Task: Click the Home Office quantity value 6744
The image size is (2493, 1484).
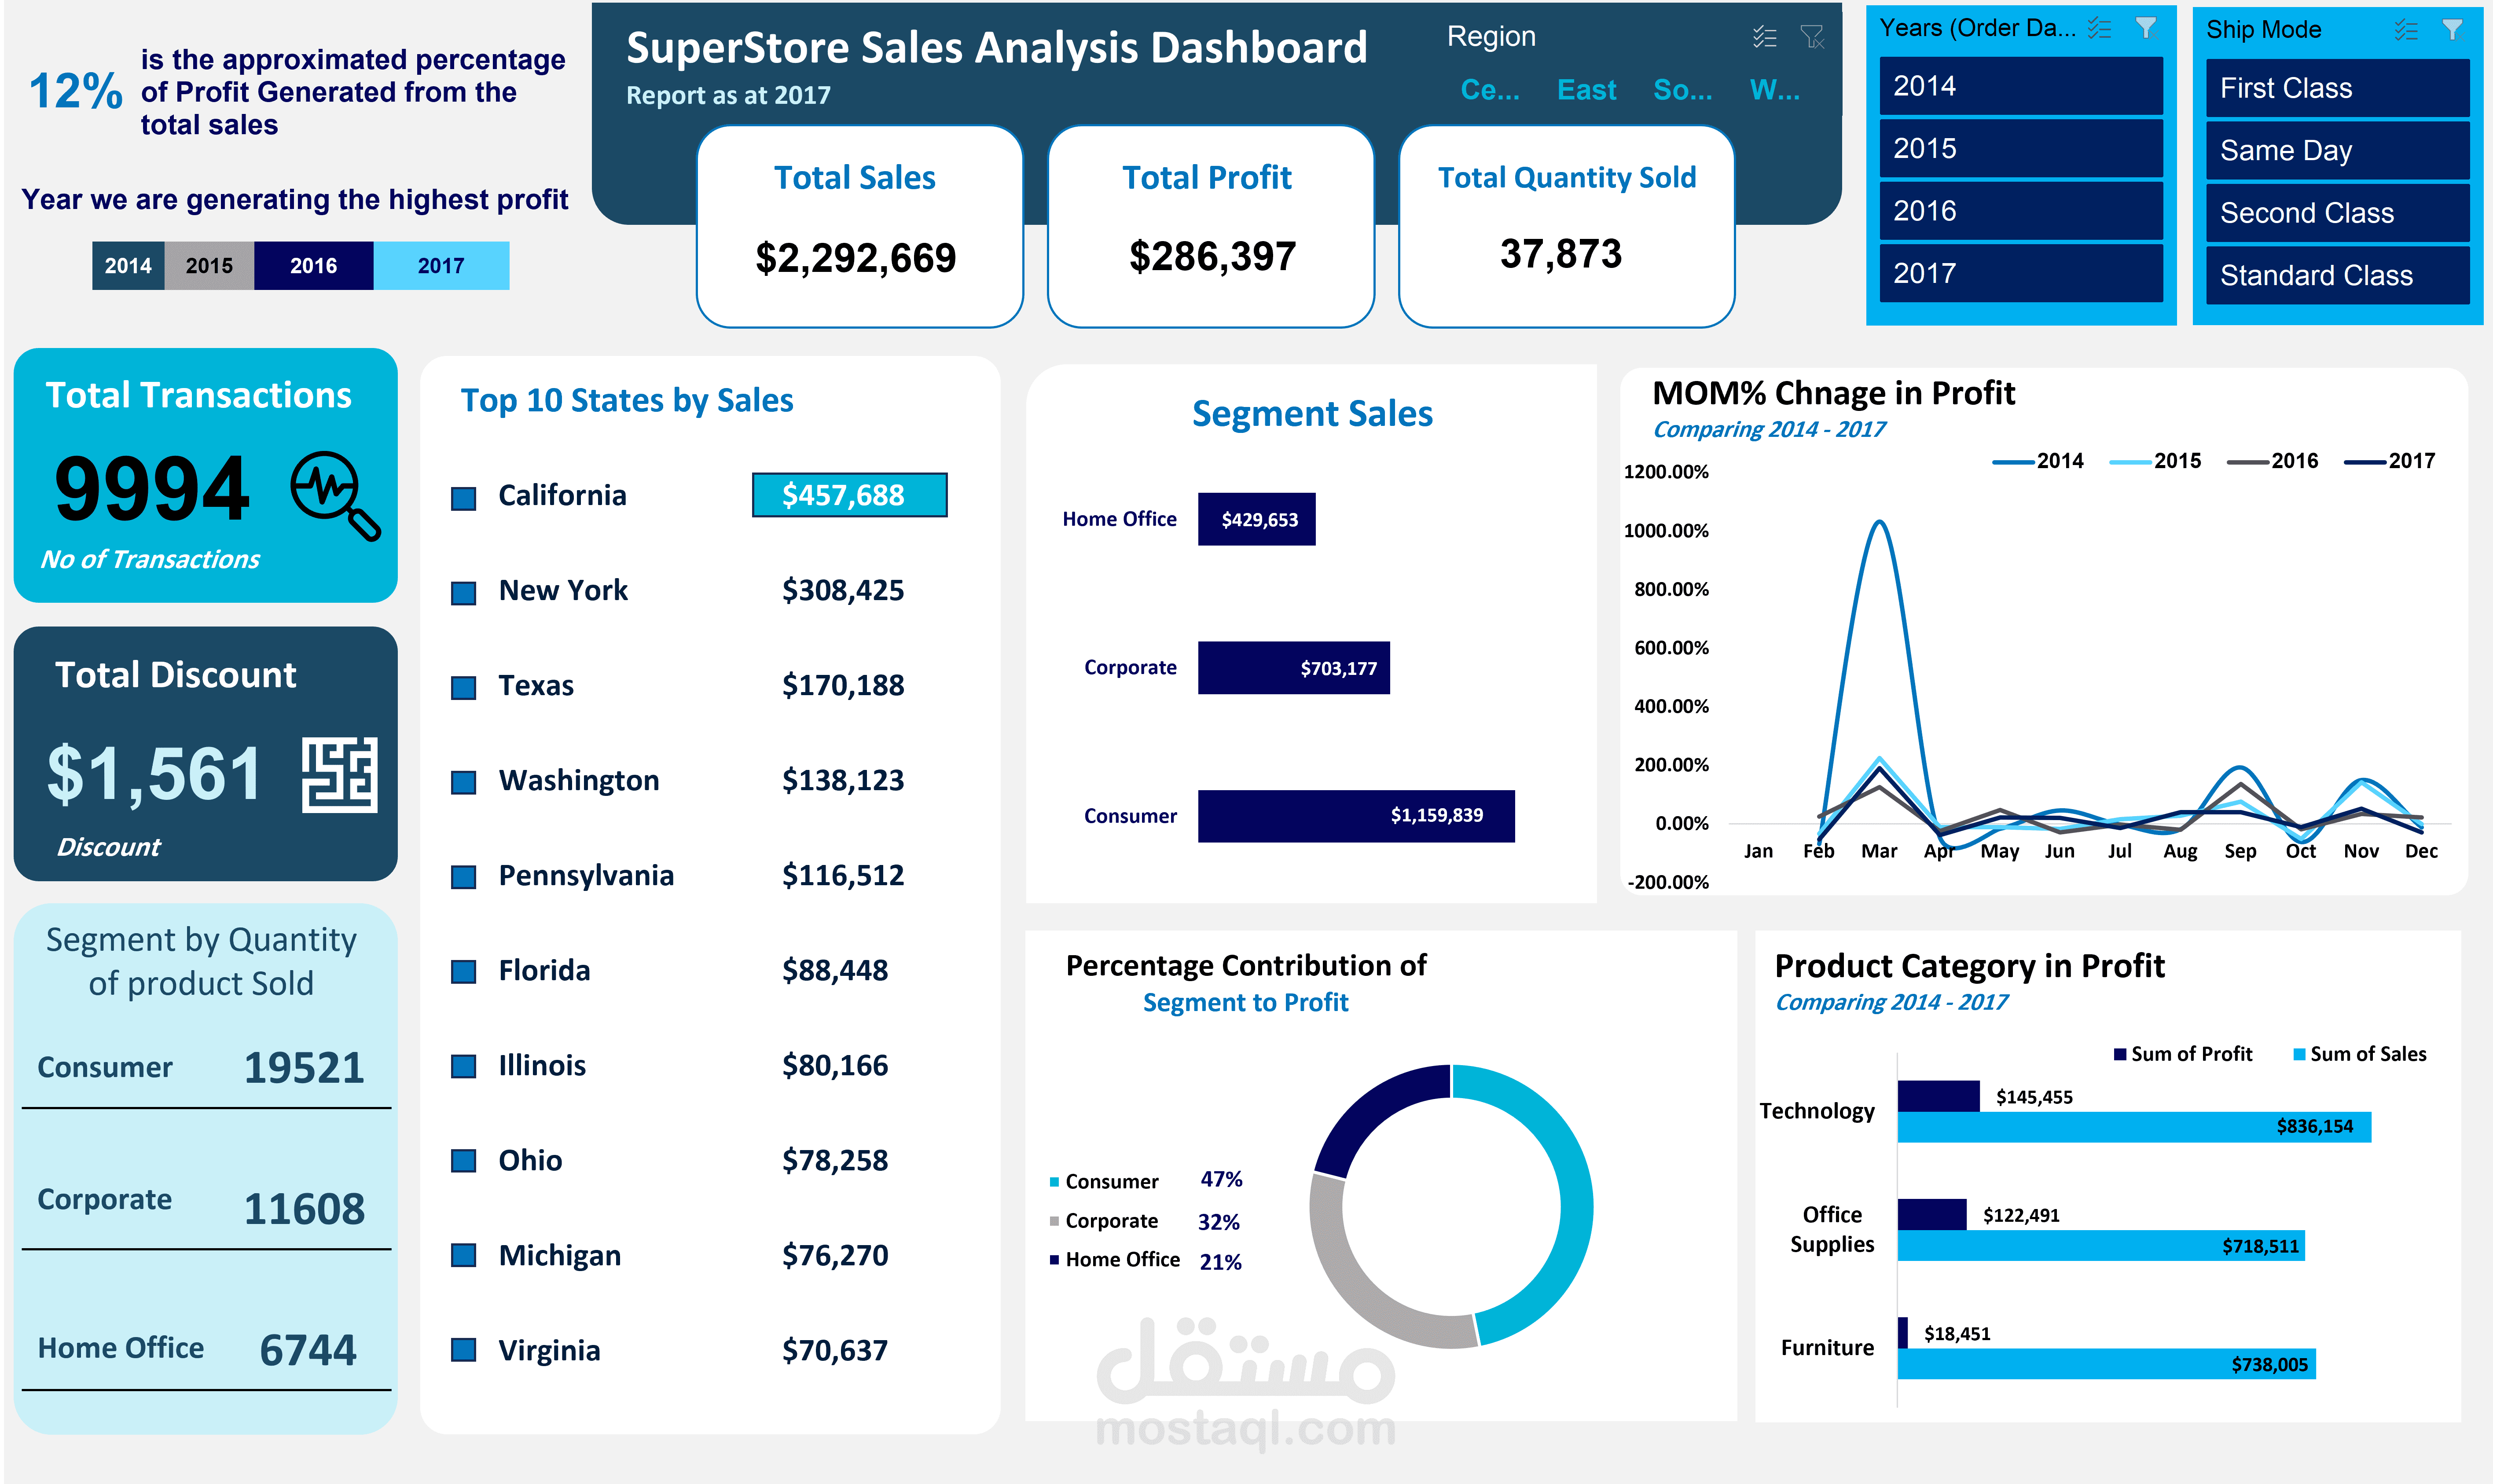Action: [x=308, y=1350]
